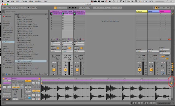Toggle return track A activator
175x106 pixels.
pos(139,70)
